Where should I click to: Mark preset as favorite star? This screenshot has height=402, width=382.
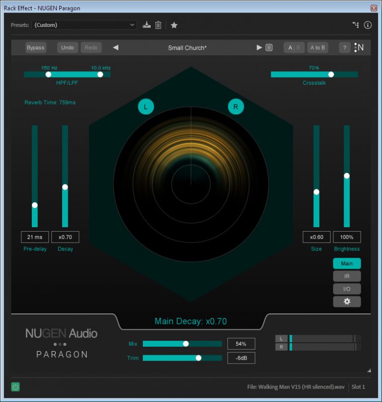tap(174, 25)
